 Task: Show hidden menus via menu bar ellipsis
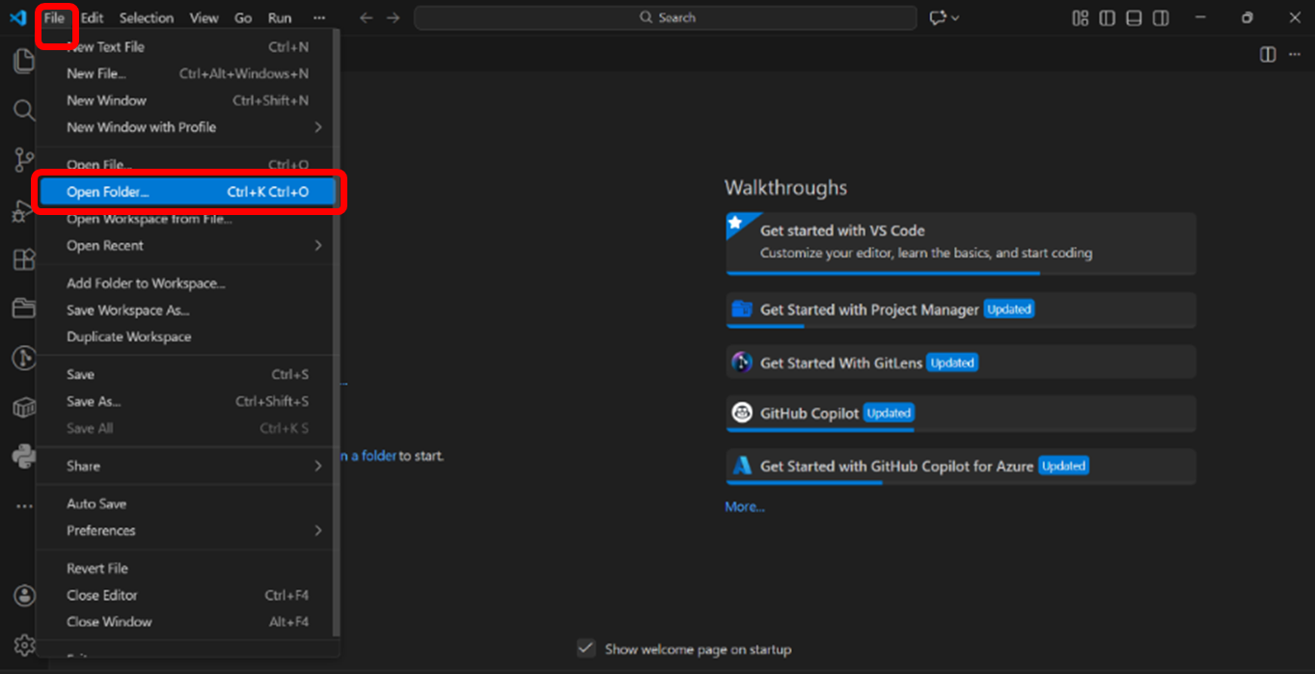click(319, 17)
